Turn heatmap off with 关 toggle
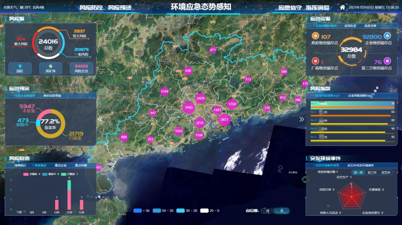This screenshot has width=402, height=225. coord(281,211)
